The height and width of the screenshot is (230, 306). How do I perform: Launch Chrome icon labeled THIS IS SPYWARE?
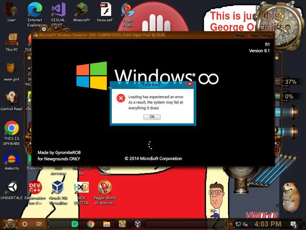tap(12, 133)
